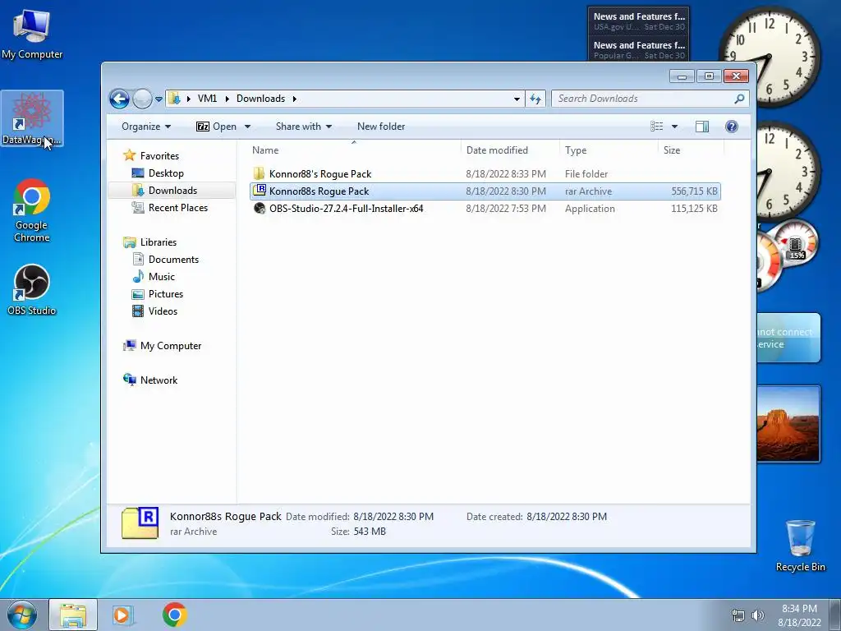Create a New folder from the toolbar
The image size is (841, 631).
pos(381,127)
